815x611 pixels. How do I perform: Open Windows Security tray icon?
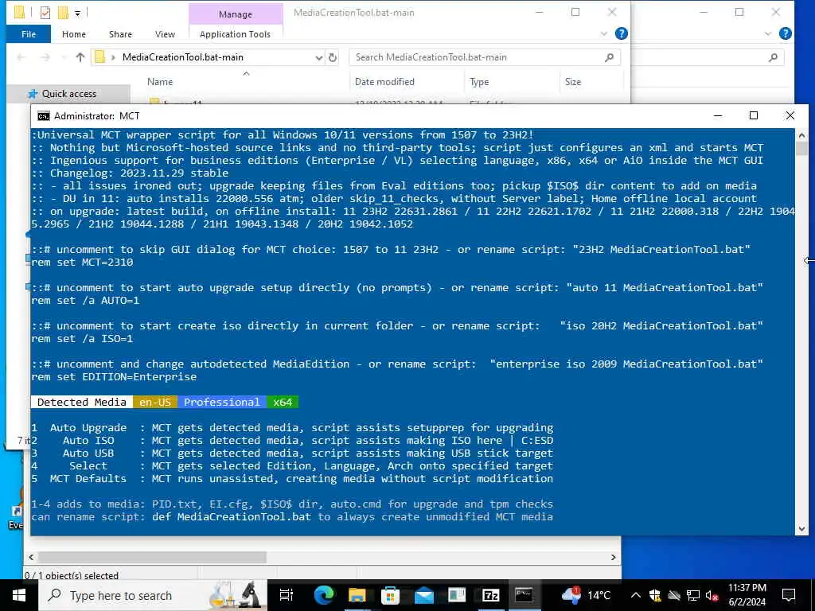click(x=655, y=595)
